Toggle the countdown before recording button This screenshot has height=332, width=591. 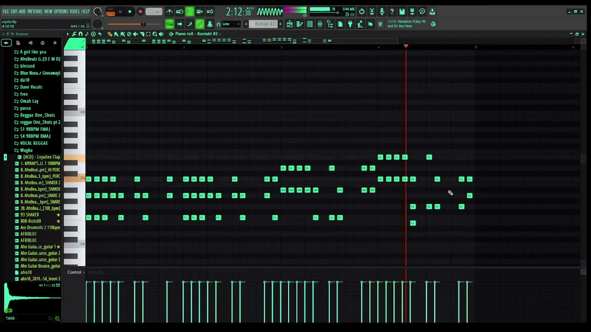(x=190, y=12)
